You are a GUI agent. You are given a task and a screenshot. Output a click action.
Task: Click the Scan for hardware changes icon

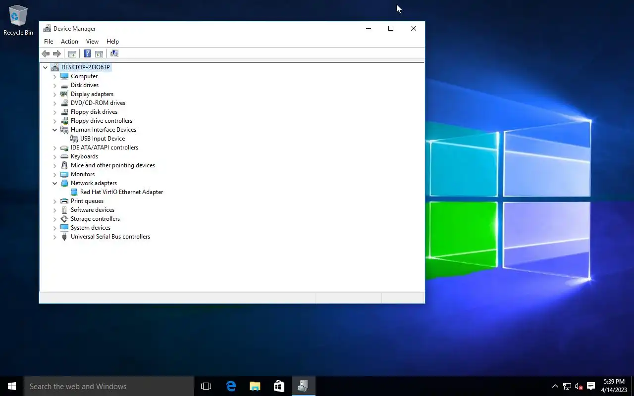pyautogui.click(x=114, y=53)
